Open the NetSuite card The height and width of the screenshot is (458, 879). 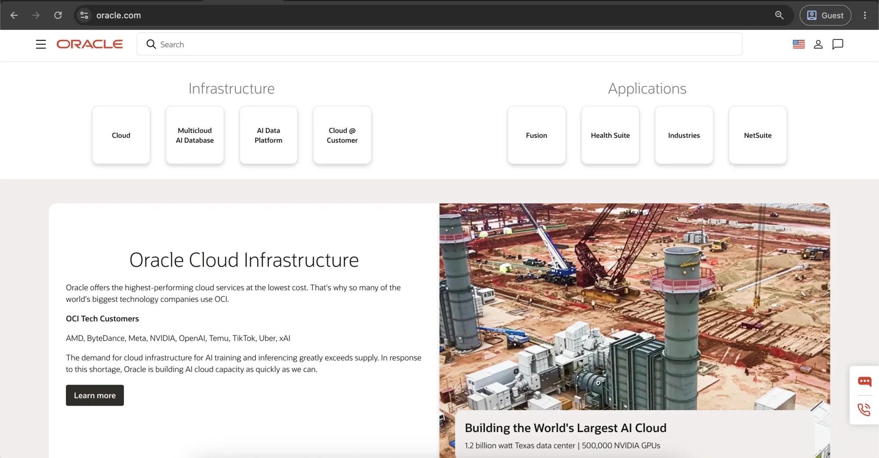pyautogui.click(x=758, y=135)
